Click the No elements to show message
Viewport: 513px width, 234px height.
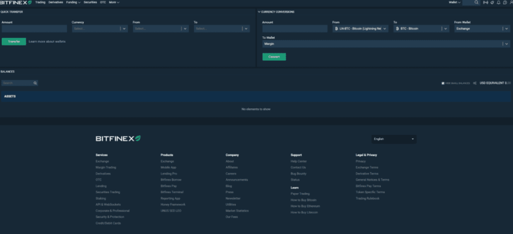point(256,109)
